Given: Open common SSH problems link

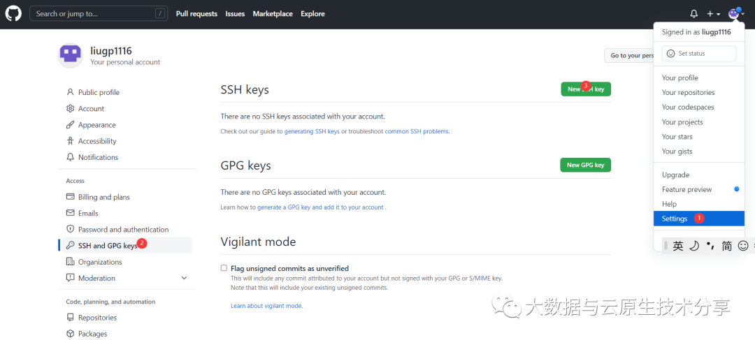Looking at the screenshot, I should (417, 131).
